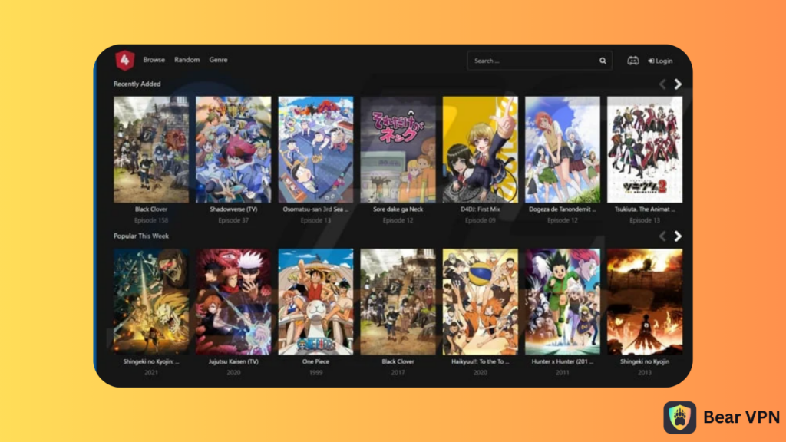Open Tsukiuta The Animation poster
Image resolution: width=786 pixels, height=442 pixels.
645,150
